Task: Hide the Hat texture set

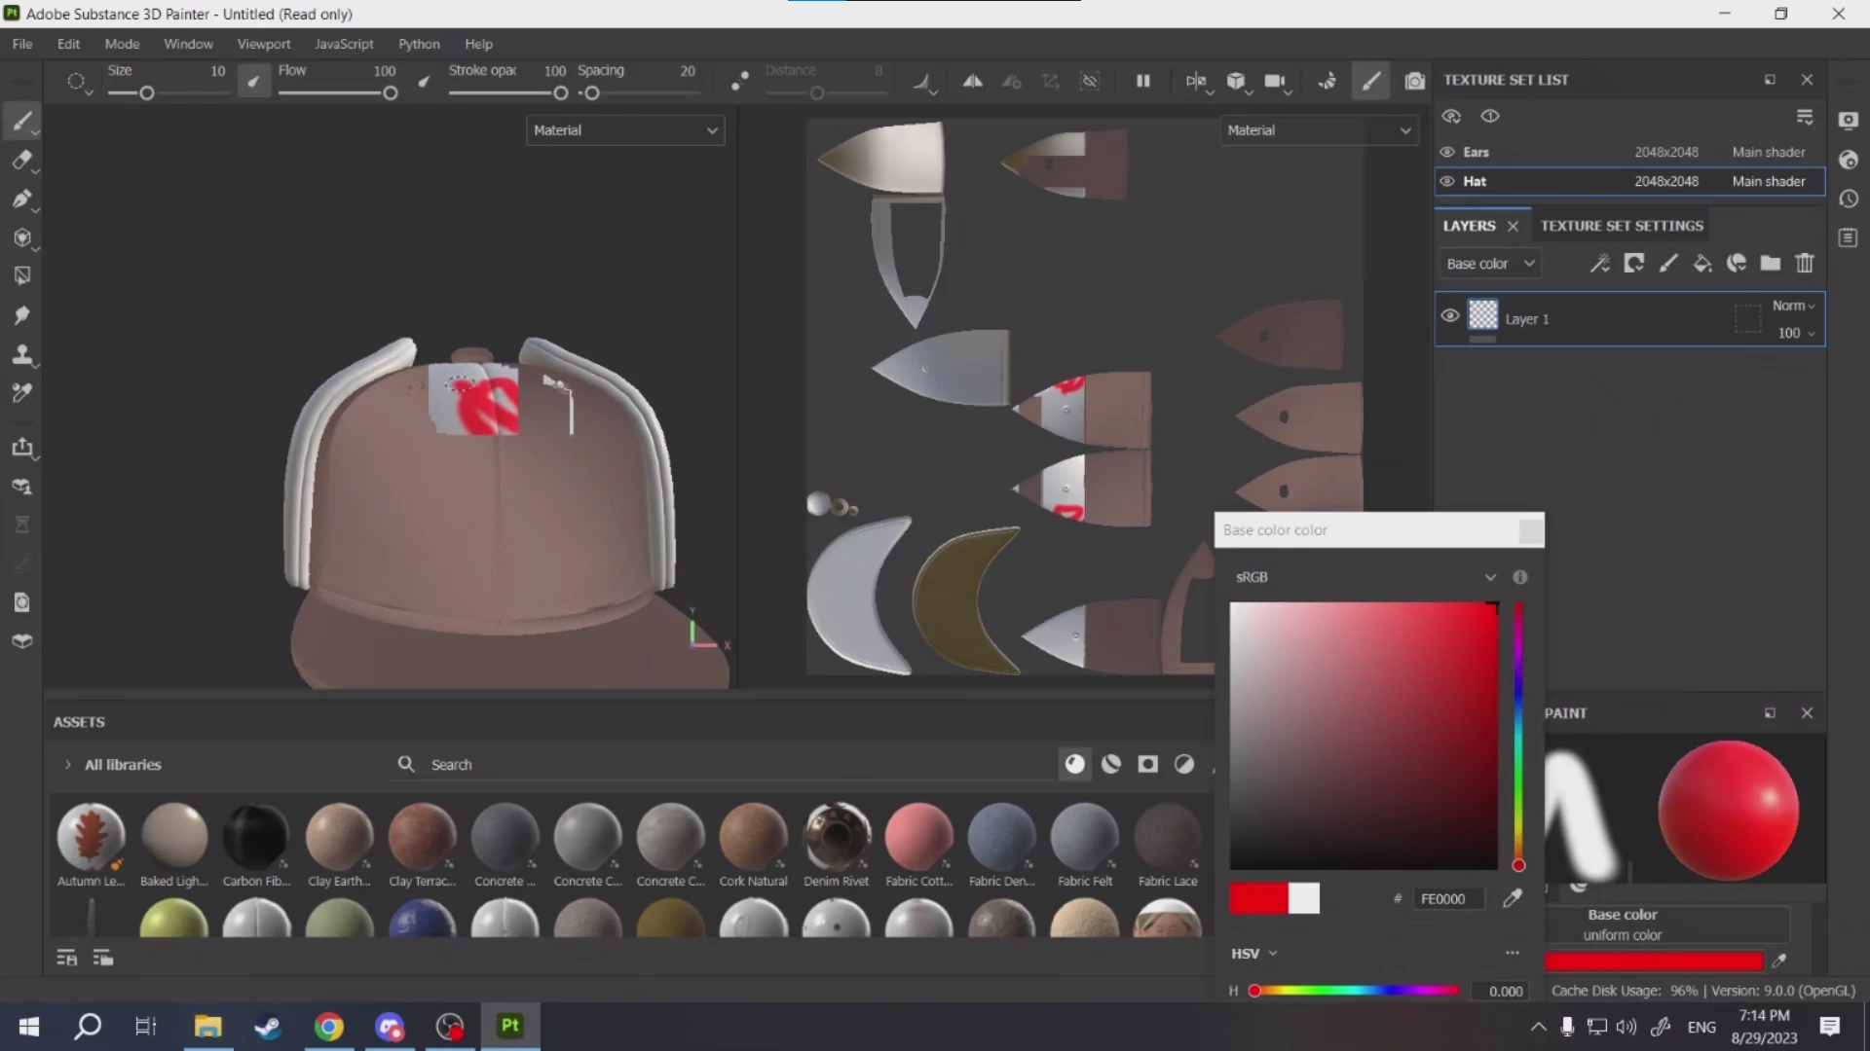Action: click(x=1447, y=182)
